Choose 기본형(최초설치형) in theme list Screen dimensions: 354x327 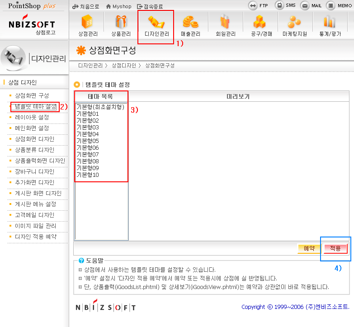(100, 107)
